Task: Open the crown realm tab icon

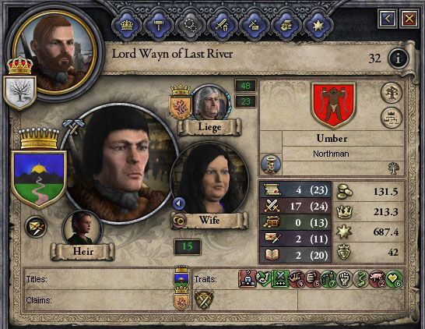Action: pos(126,26)
